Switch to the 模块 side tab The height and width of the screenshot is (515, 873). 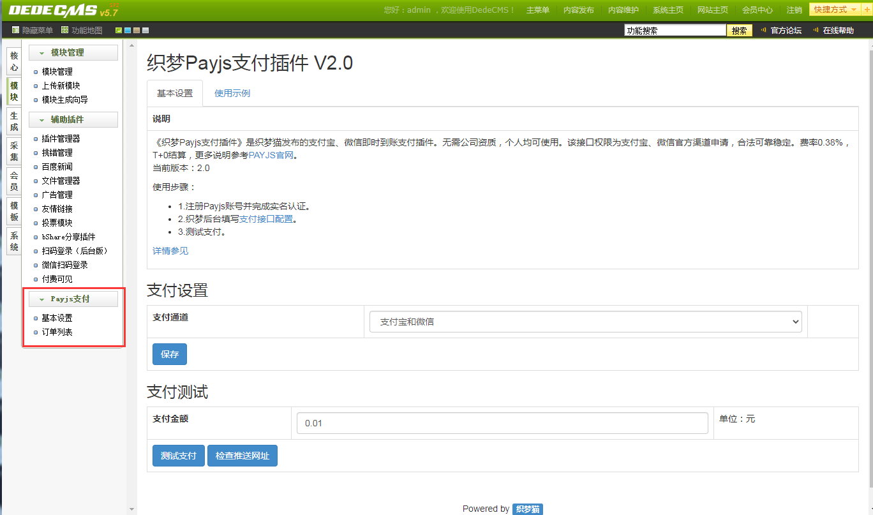click(14, 91)
